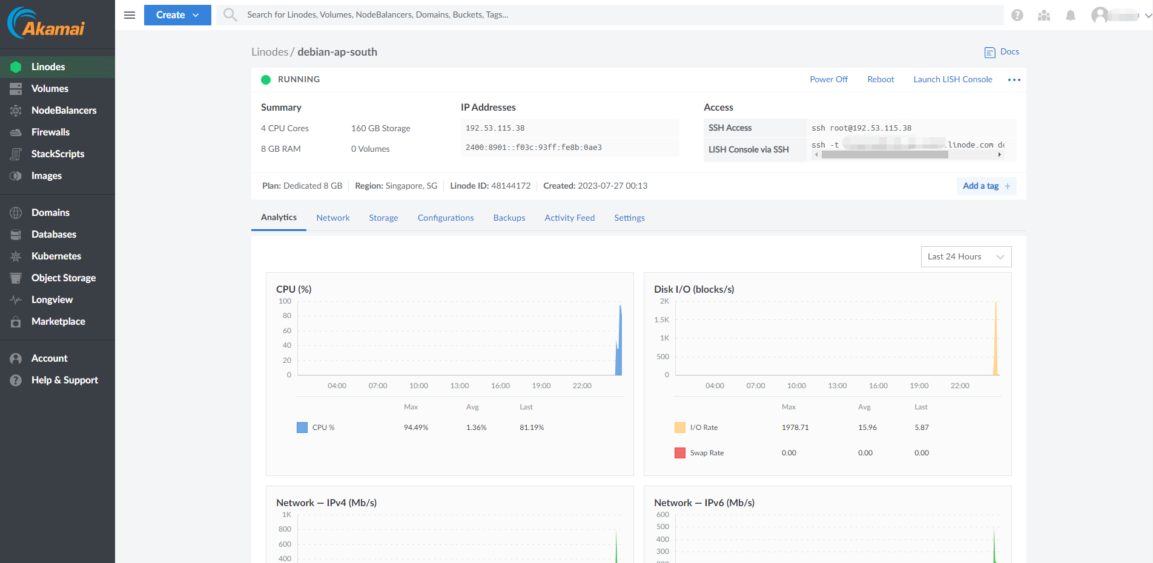Viewport: 1153px width, 563px height.
Task: Open the Volumes sidebar icon
Action: point(16,89)
